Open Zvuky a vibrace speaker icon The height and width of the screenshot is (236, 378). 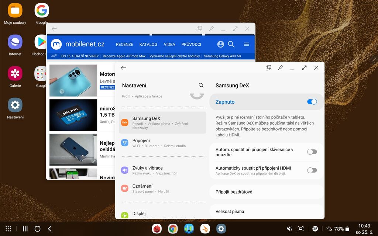point(124,170)
